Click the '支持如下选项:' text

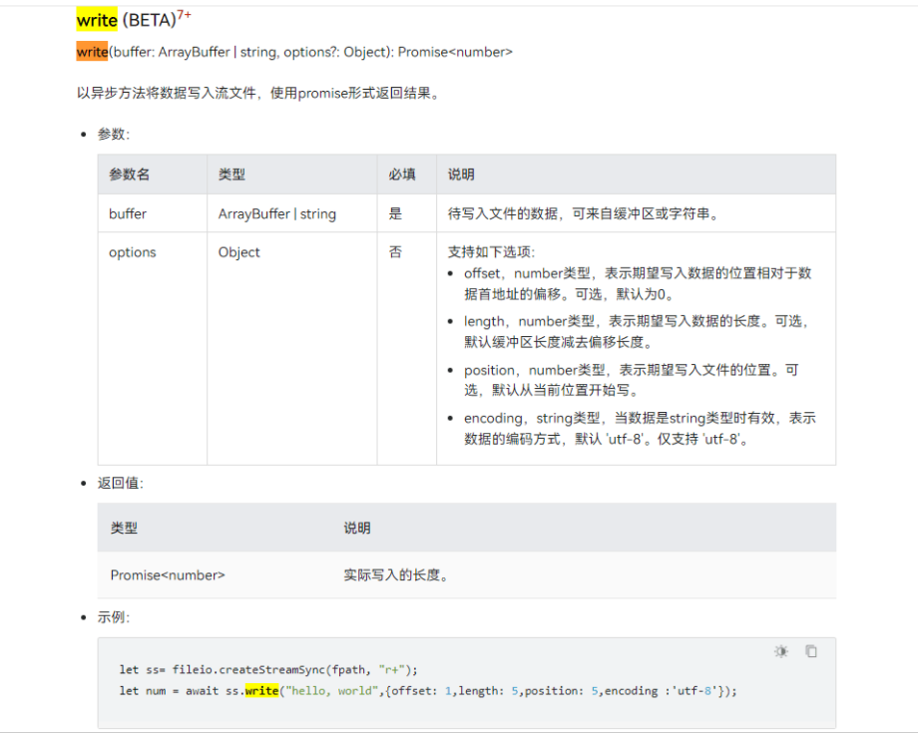[491, 252]
